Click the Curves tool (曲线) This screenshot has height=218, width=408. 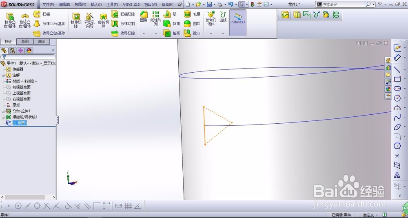click(223, 16)
